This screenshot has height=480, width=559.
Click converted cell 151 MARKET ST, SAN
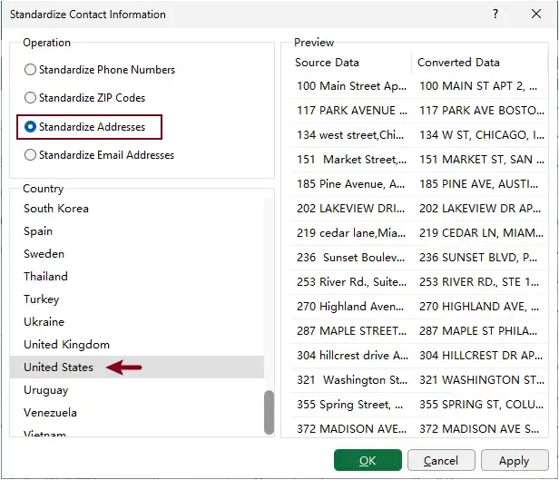coord(481,160)
